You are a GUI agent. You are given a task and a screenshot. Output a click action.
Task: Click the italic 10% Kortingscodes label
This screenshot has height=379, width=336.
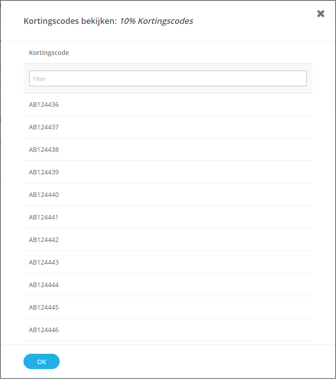[156, 21]
